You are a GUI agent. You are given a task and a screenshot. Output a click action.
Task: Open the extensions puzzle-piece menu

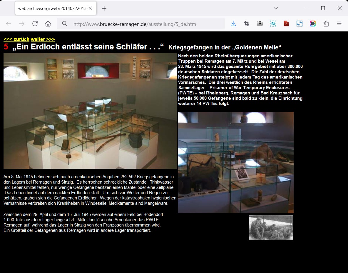pyautogui.click(x=326, y=24)
